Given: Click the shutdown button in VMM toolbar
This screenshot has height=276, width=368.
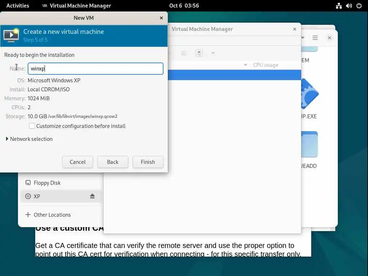Looking at the screenshot, I should click(x=199, y=53).
